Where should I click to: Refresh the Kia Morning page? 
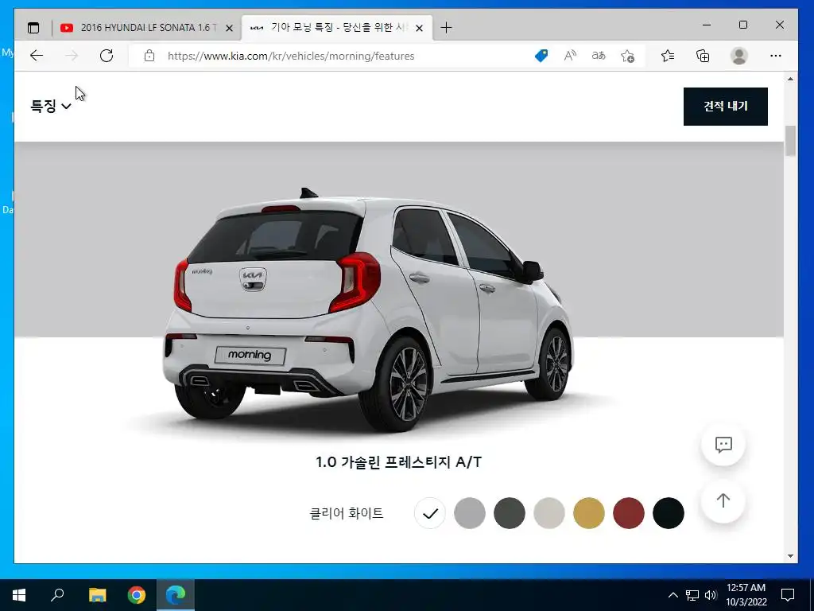tap(107, 56)
